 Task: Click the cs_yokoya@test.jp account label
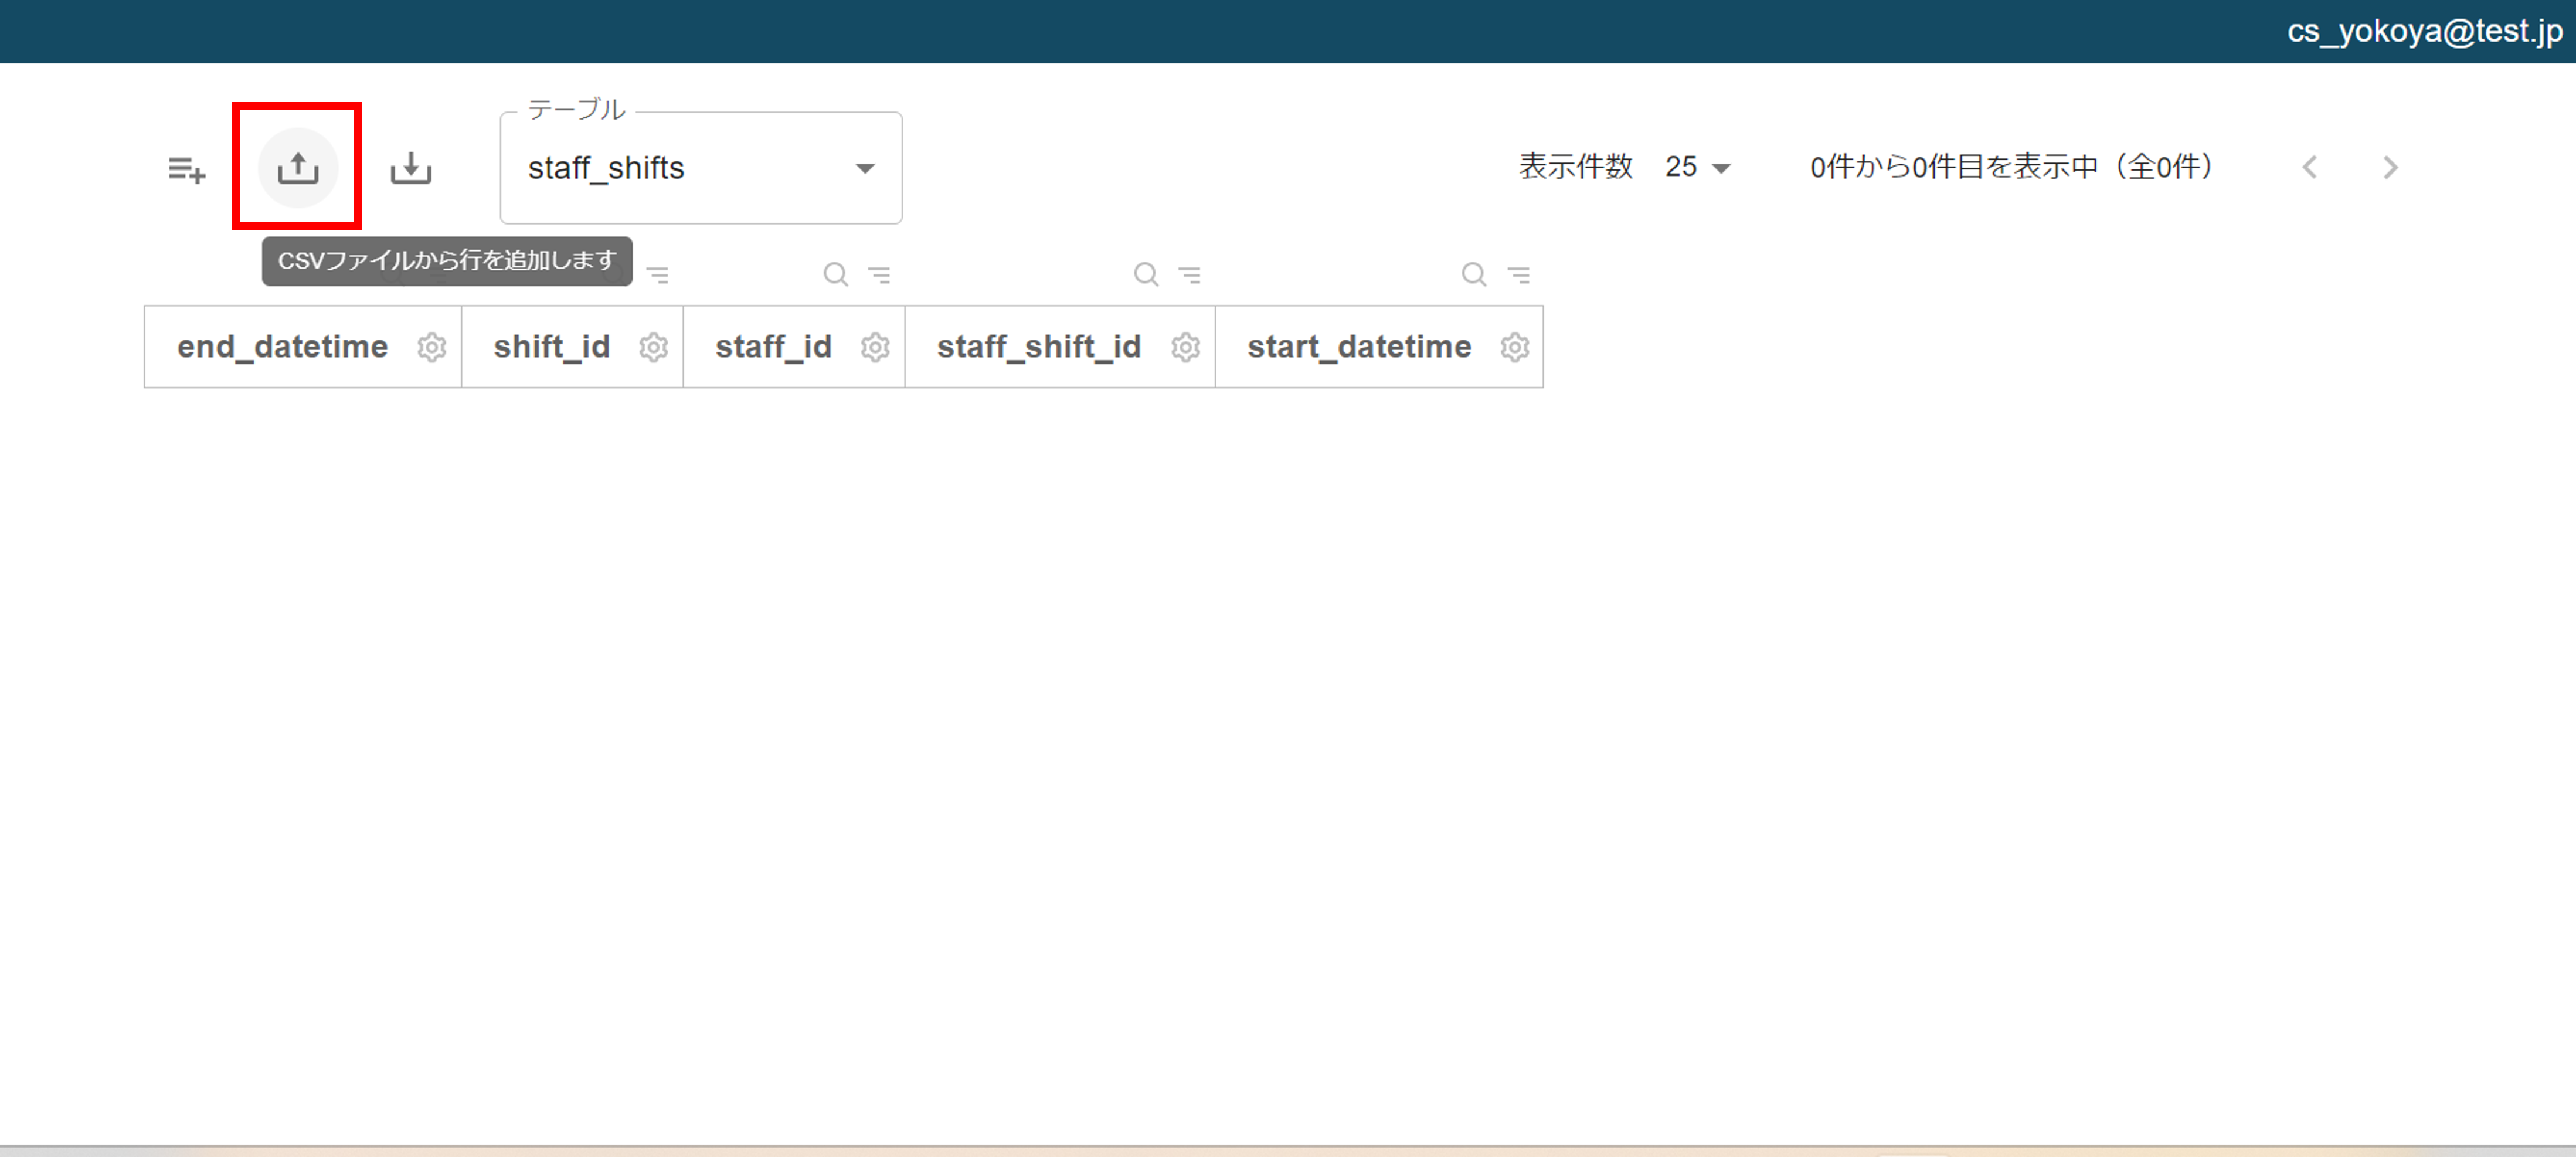(x=2425, y=31)
